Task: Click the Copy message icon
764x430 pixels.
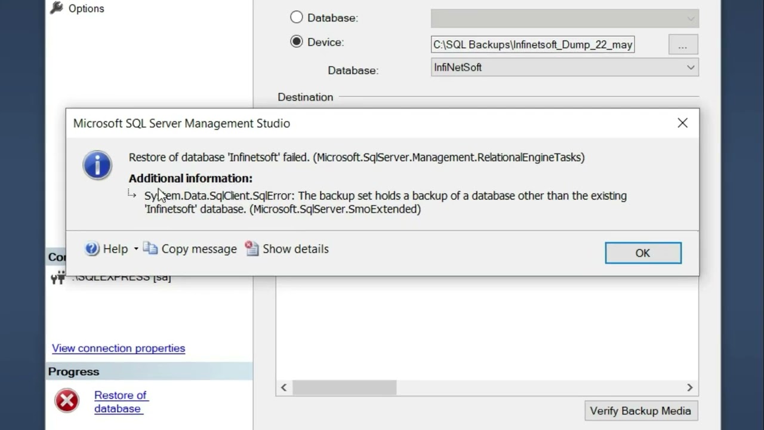Action: [x=150, y=249]
